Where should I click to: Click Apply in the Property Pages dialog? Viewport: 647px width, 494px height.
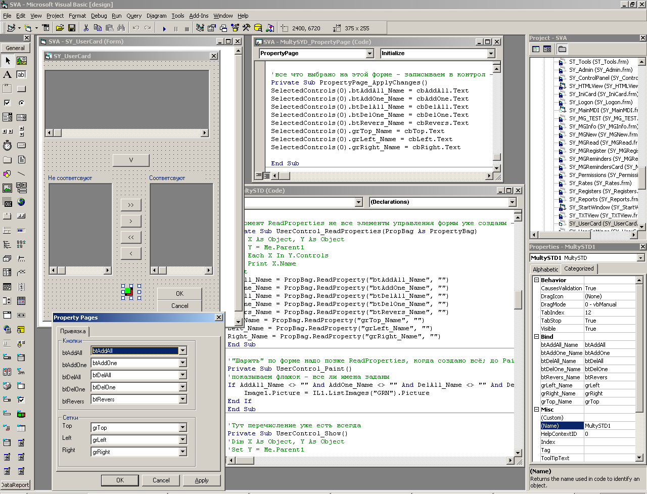point(201,480)
